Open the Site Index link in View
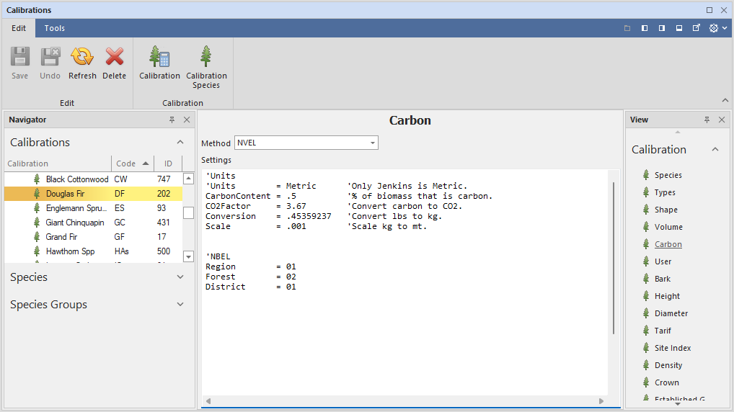Viewport: 734px width, 412px height. [x=673, y=348]
